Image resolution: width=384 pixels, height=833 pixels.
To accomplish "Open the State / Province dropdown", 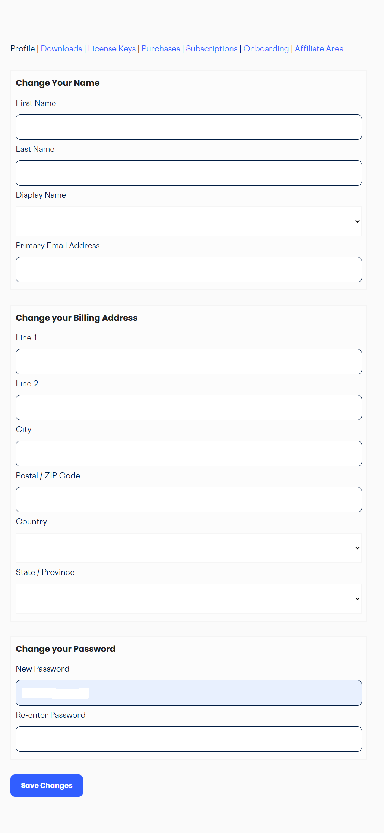I will (x=188, y=598).
